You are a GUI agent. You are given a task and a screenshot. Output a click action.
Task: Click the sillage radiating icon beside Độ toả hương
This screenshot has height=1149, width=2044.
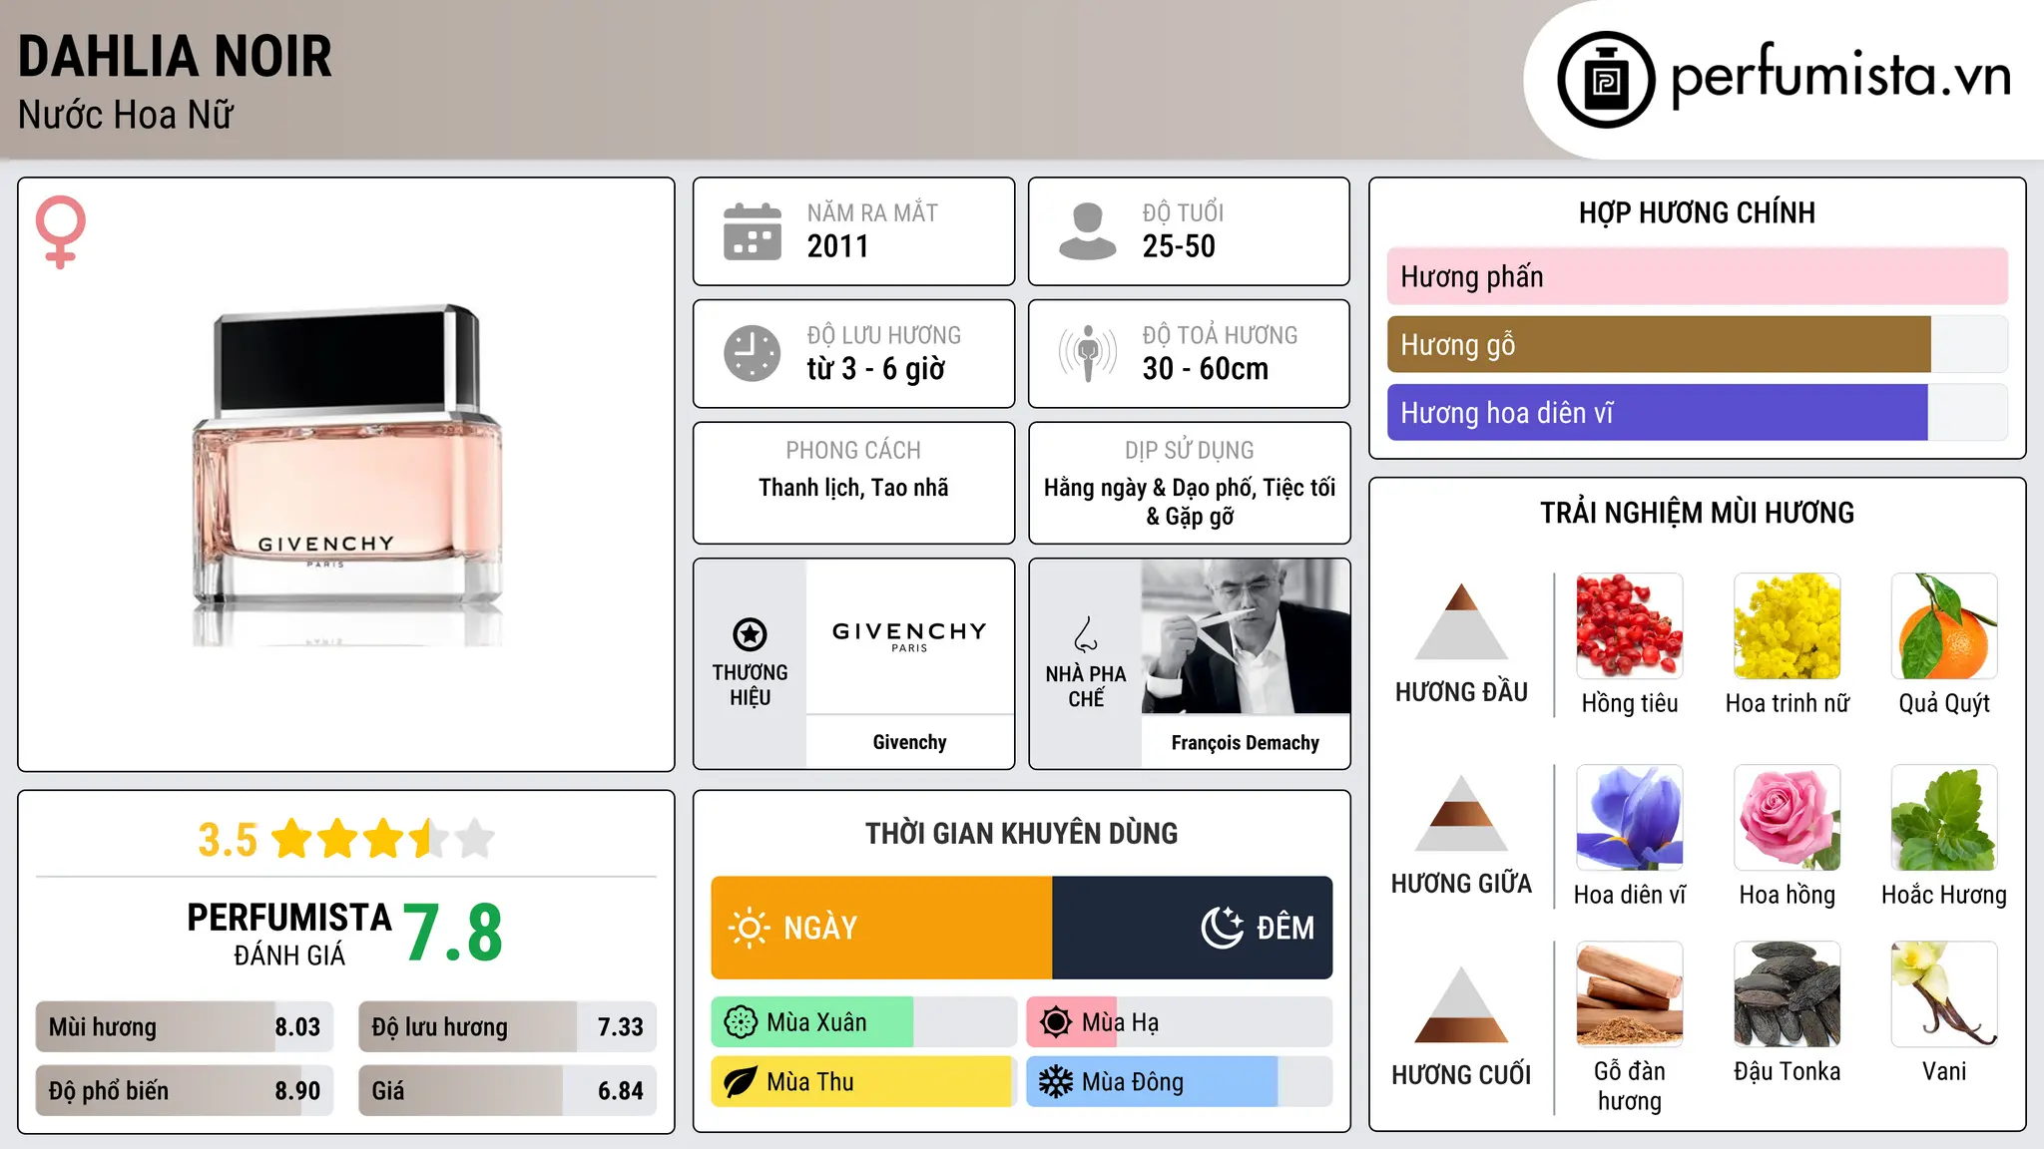[x=1087, y=353]
